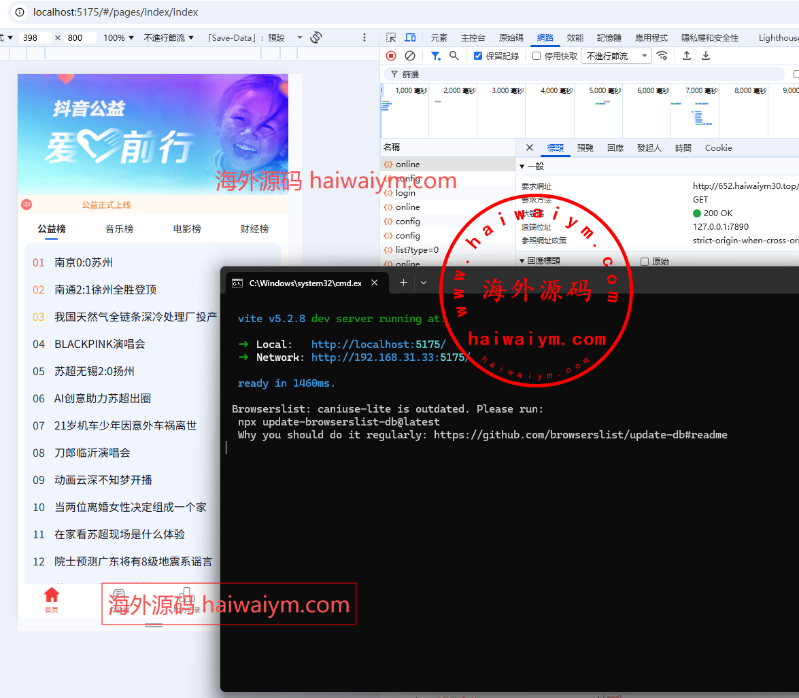Enable the 停用快取 checkbox
The width and height of the screenshot is (799, 698).
pos(537,56)
